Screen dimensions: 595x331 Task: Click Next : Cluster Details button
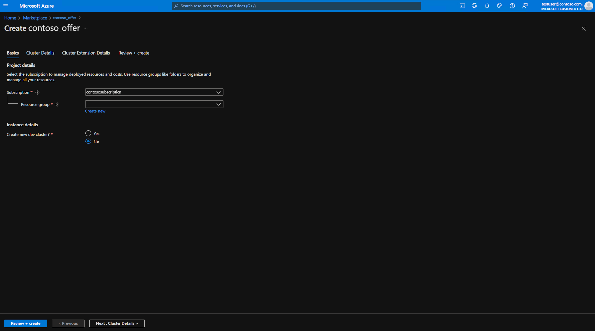[x=117, y=323]
